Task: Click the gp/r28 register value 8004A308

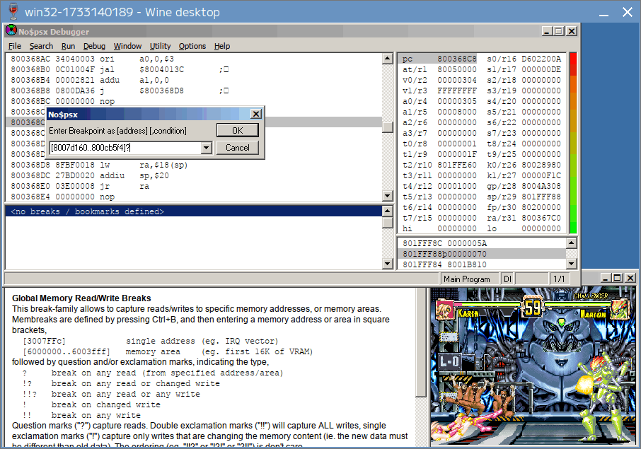Action: pos(541,186)
